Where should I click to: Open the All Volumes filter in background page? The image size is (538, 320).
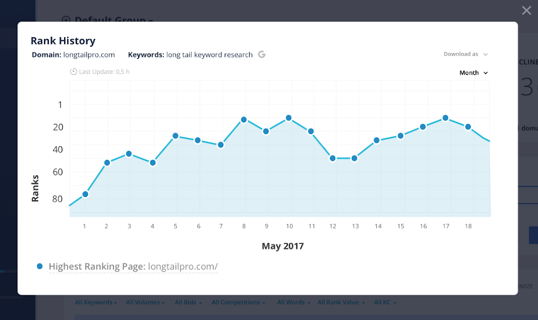coord(145,302)
